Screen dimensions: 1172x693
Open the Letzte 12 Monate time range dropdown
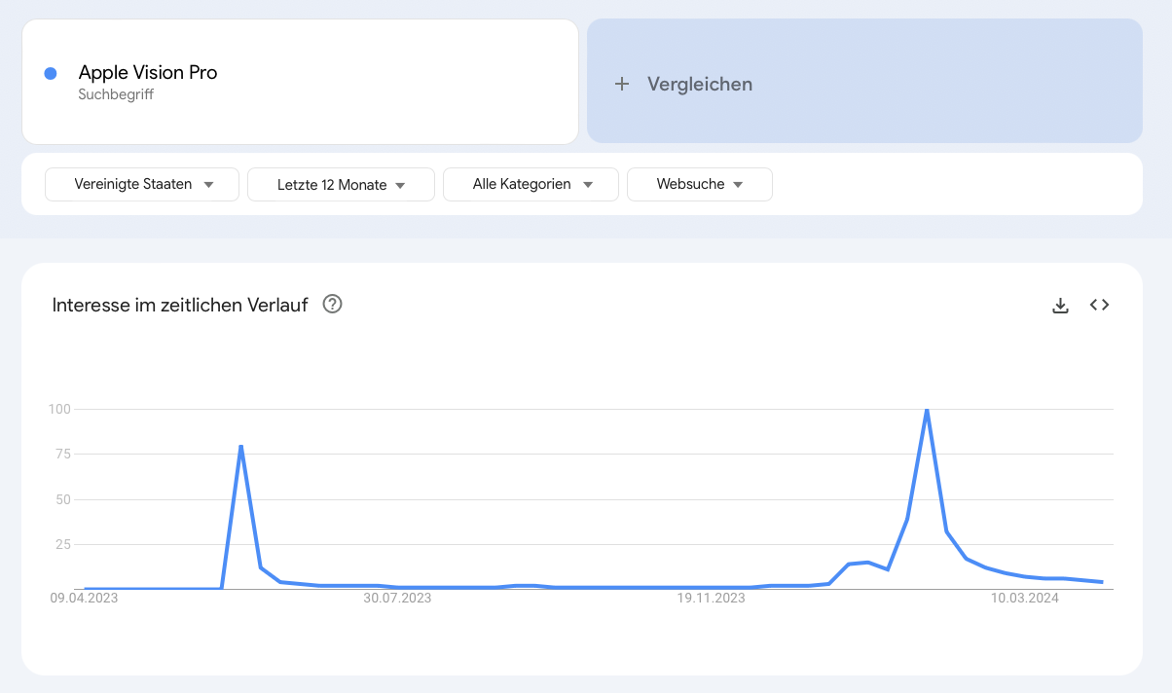[341, 185]
